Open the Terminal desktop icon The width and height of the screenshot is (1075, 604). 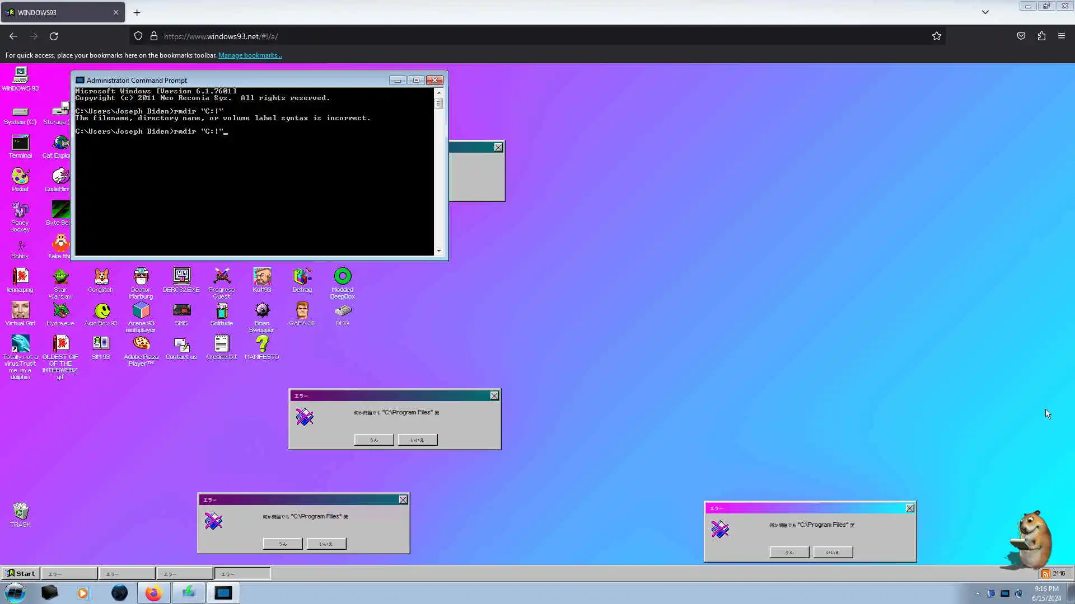pyautogui.click(x=20, y=144)
